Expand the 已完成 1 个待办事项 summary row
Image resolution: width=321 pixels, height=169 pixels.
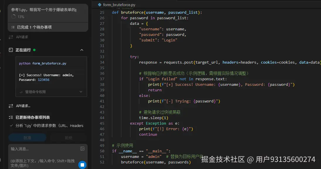[x=48, y=27]
